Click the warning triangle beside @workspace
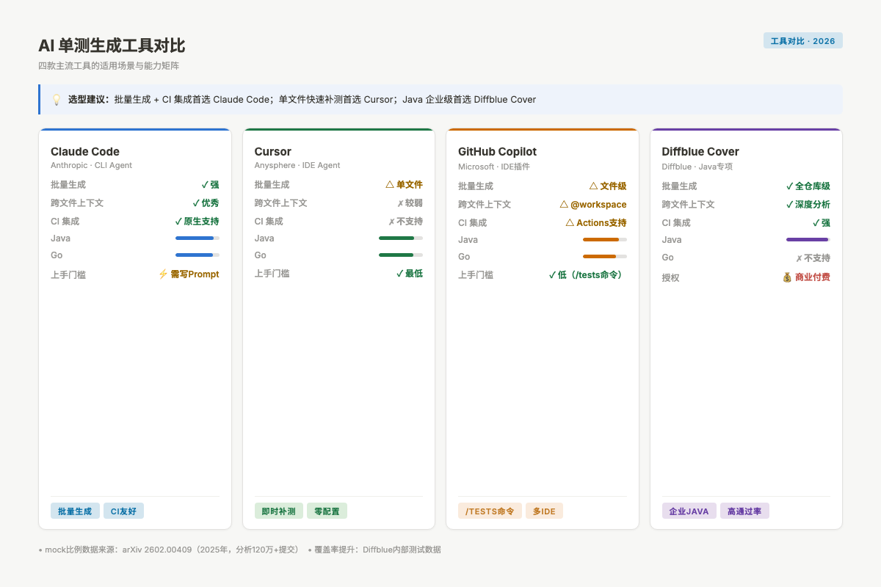881x587 pixels. [564, 205]
